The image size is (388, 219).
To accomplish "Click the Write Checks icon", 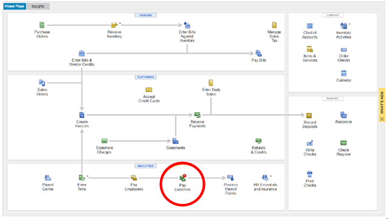I will point(310,143).
